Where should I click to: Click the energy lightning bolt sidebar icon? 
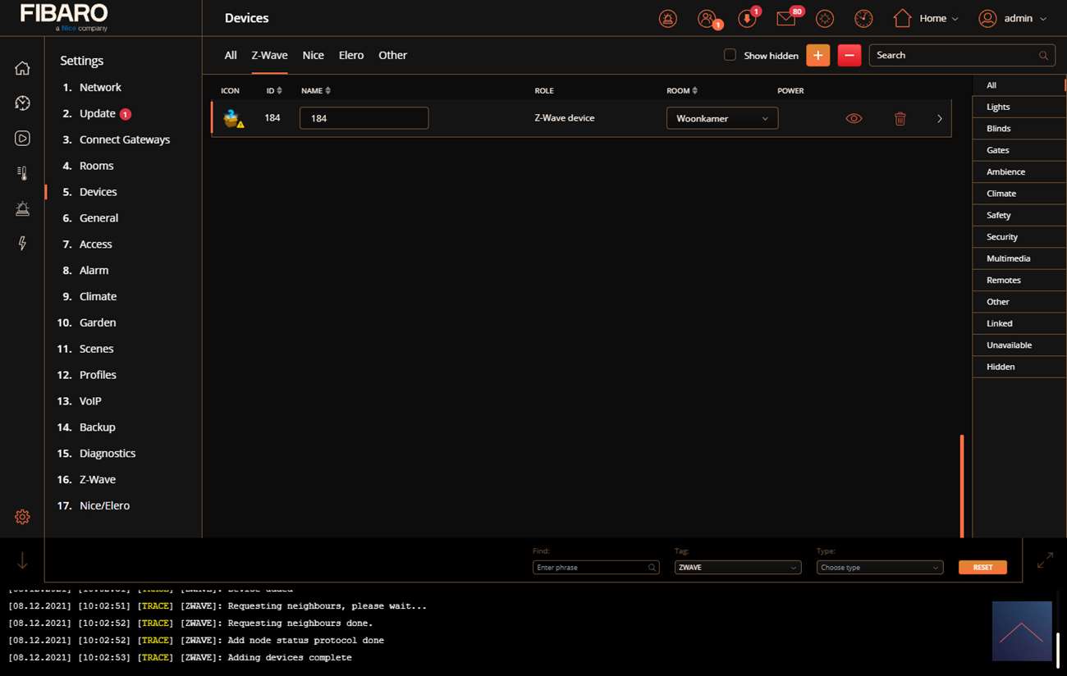[22, 244]
